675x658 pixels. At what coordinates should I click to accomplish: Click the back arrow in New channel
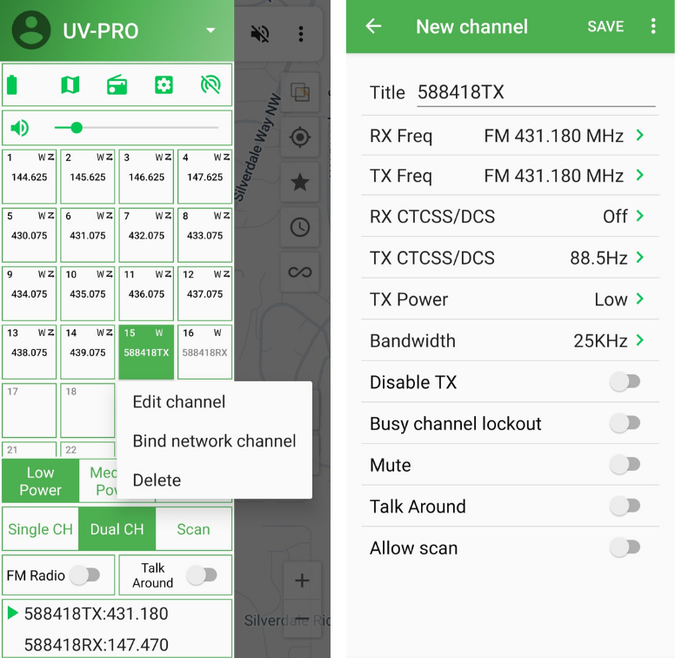pyautogui.click(x=373, y=26)
